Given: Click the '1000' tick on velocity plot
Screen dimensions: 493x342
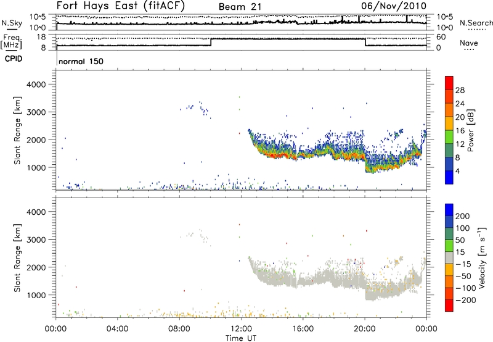Looking at the screenshot, I should 36,295.
